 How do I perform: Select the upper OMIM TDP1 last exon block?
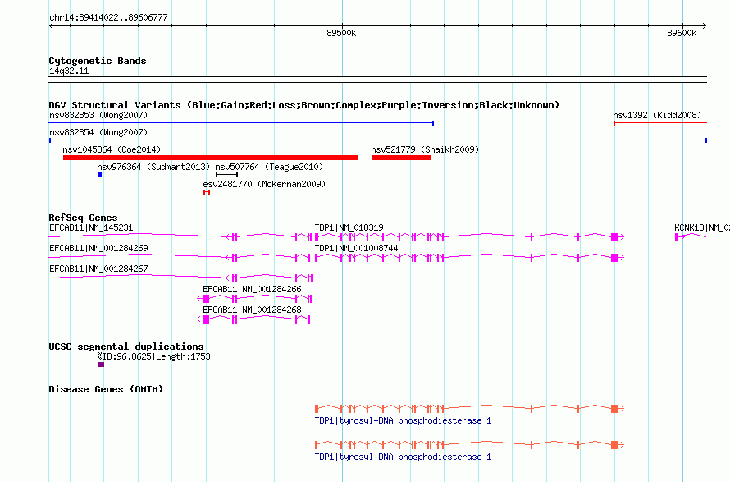point(614,409)
